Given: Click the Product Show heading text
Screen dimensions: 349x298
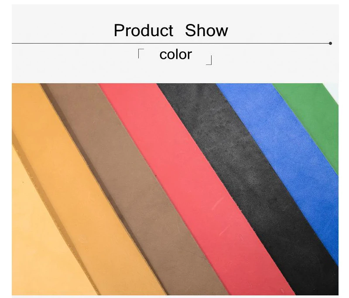Looking at the screenshot, I should point(171,30).
